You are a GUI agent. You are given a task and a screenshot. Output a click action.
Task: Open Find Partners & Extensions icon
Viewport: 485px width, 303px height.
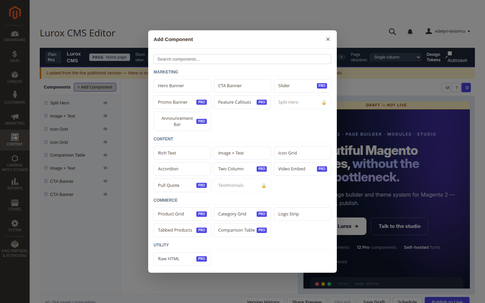(15, 248)
